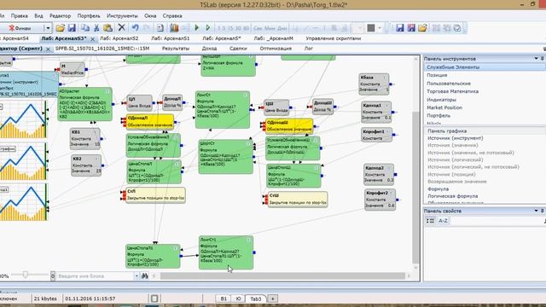Switch properties to categorized view icon
The height and width of the screenshot is (307, 546).
[430, 221]
